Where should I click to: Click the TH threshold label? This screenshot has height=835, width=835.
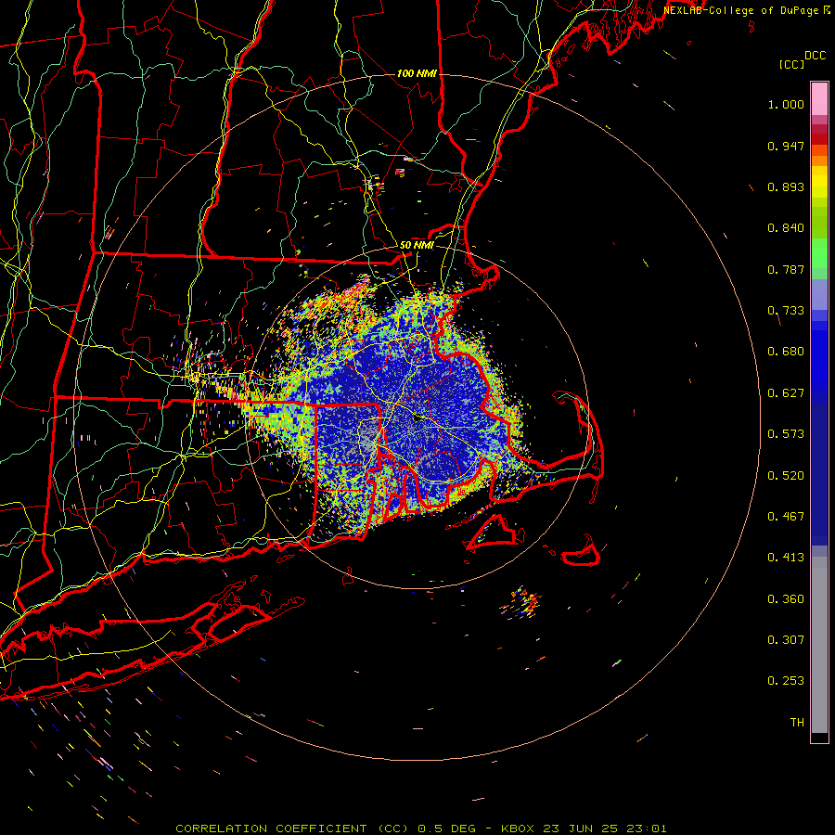click(797, 723)
